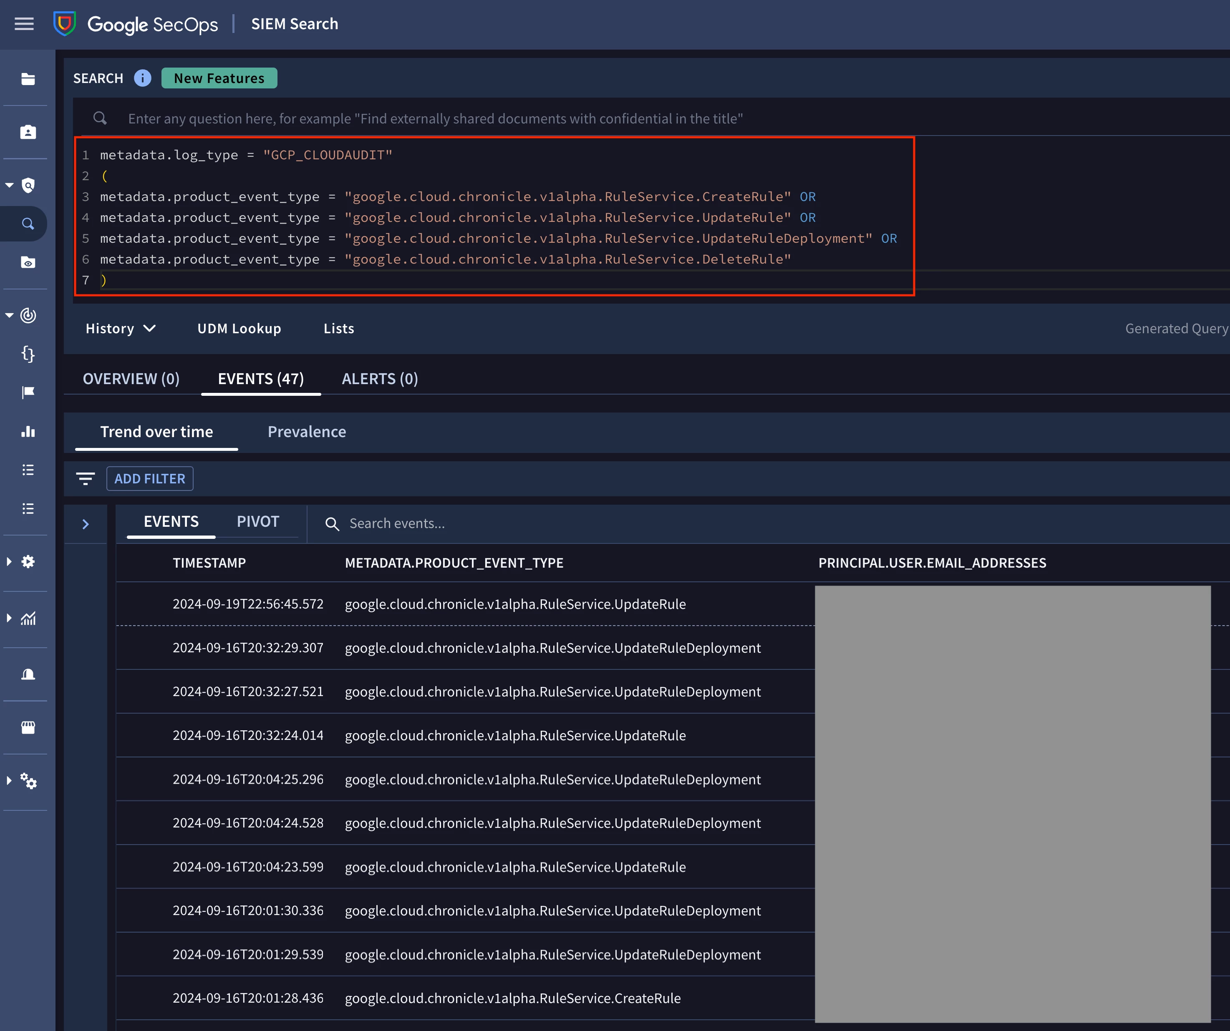Expand the left events side panel chevron
The width and height of the screenshot is (1230, 1031).
(86, 524)
